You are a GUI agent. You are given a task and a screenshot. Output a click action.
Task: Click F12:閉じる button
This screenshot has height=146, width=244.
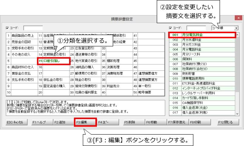[228, 122]
